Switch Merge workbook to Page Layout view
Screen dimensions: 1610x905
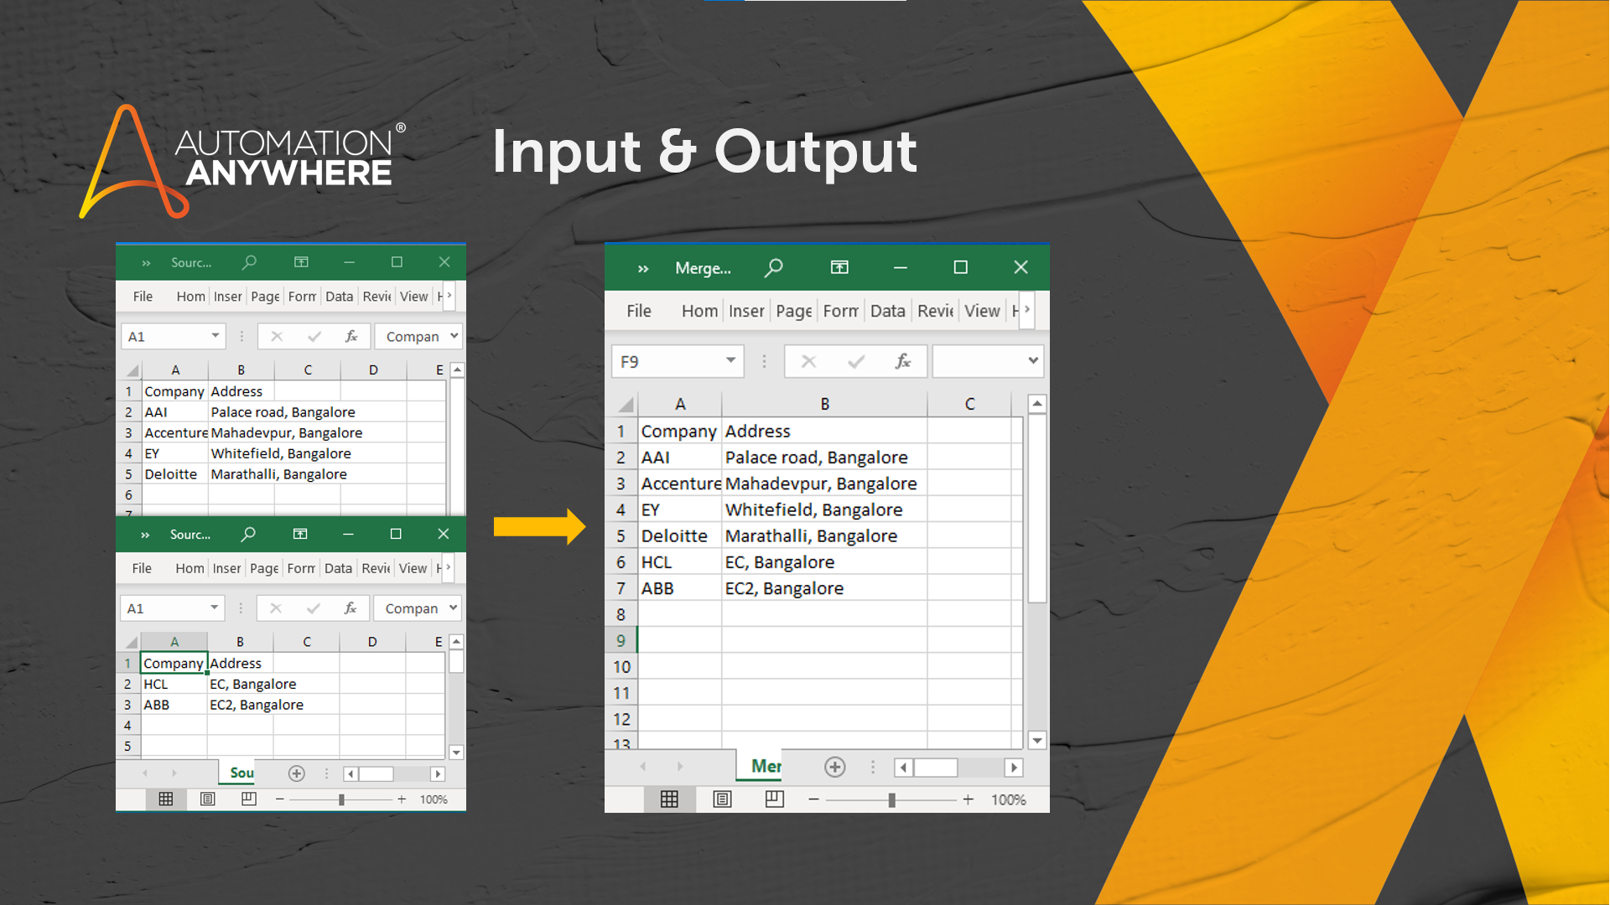pos(722,799)
